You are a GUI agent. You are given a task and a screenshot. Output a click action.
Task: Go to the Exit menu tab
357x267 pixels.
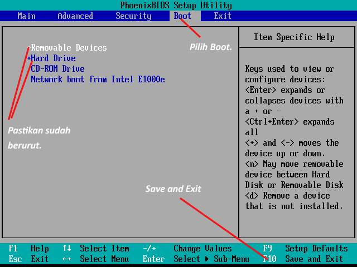pos(223,16)
